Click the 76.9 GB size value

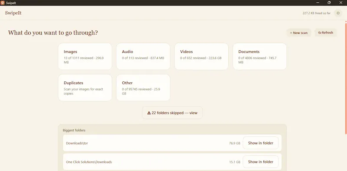(235, 143)
